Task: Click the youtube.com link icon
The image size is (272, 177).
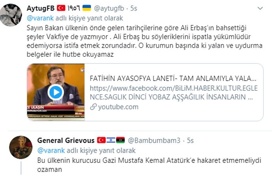Action: (93, 107)
